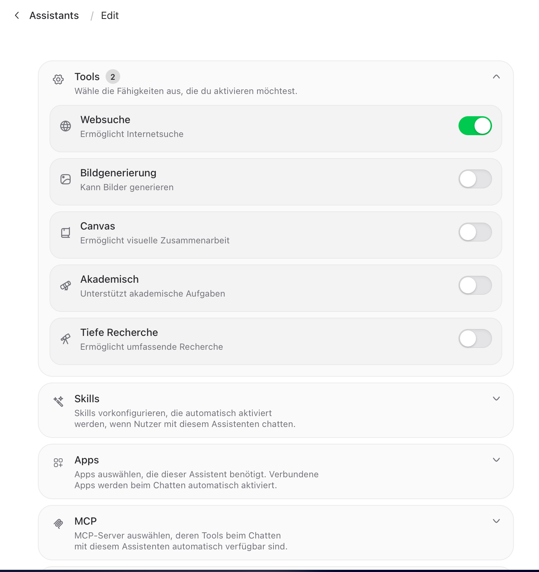Screen dimensions: 539x572
Task: Click the Canvas book icon
Action: (x=66, y=232)
